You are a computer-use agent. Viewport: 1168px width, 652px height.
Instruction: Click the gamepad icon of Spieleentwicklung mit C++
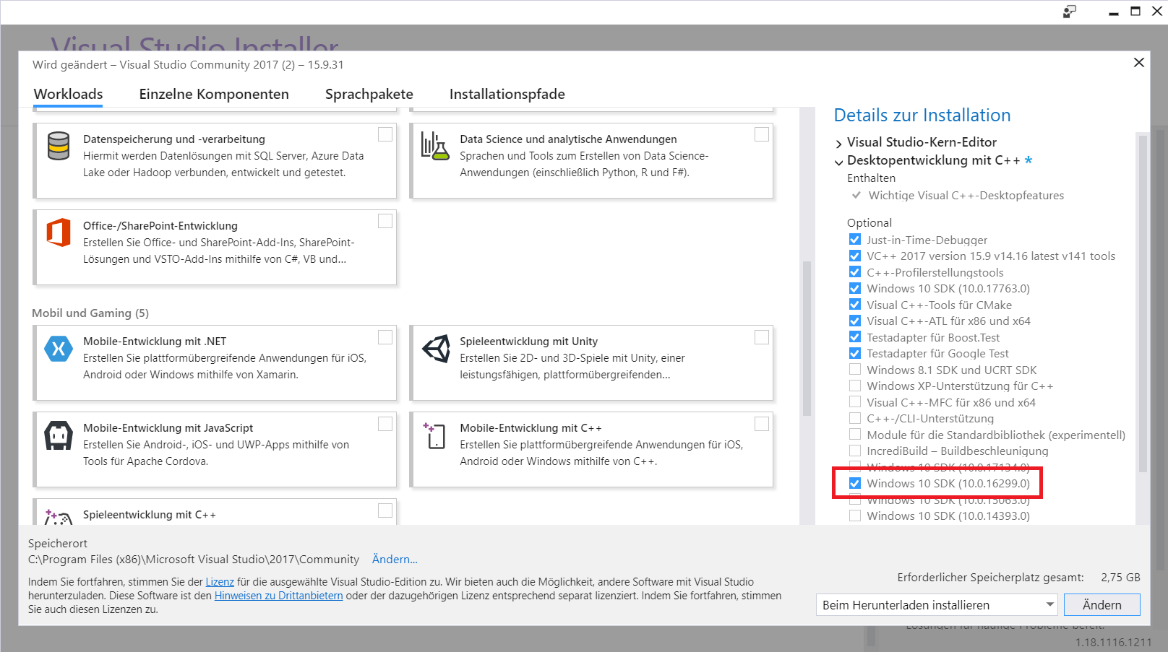pos(59,517)
